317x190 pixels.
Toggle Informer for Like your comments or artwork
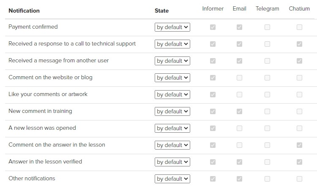[x=213, y=94]
